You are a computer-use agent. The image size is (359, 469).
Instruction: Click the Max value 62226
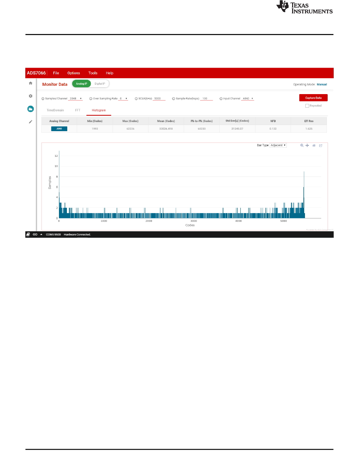130,129
